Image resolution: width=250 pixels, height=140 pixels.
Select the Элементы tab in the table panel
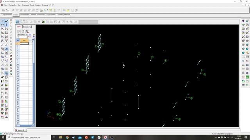click(x=27, y=27)
